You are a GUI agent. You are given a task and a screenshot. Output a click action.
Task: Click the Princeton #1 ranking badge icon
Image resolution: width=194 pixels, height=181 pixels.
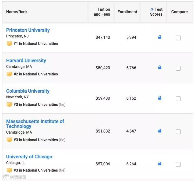click(x=9, y=44)
